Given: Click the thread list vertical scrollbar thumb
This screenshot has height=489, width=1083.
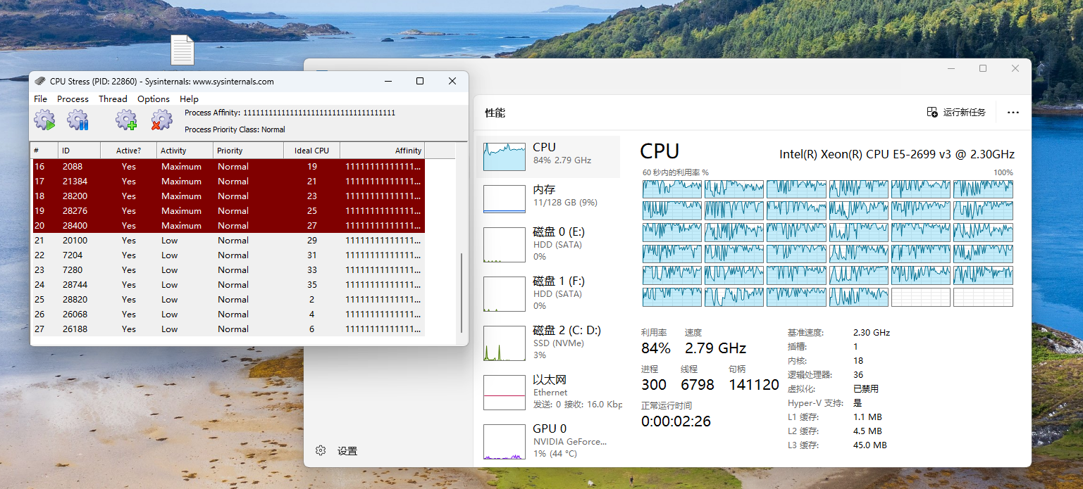Looking at the screenshot, I should click(x=462, y=292).
